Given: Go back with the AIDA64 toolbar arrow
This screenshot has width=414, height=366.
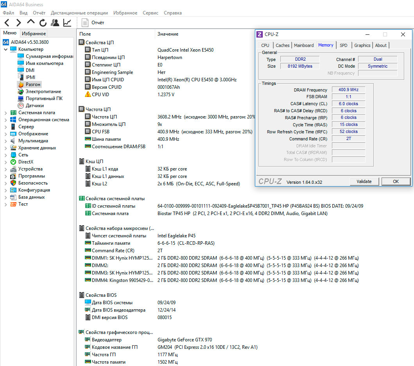Looking at the screenshot, I should (x=7, y=23).
